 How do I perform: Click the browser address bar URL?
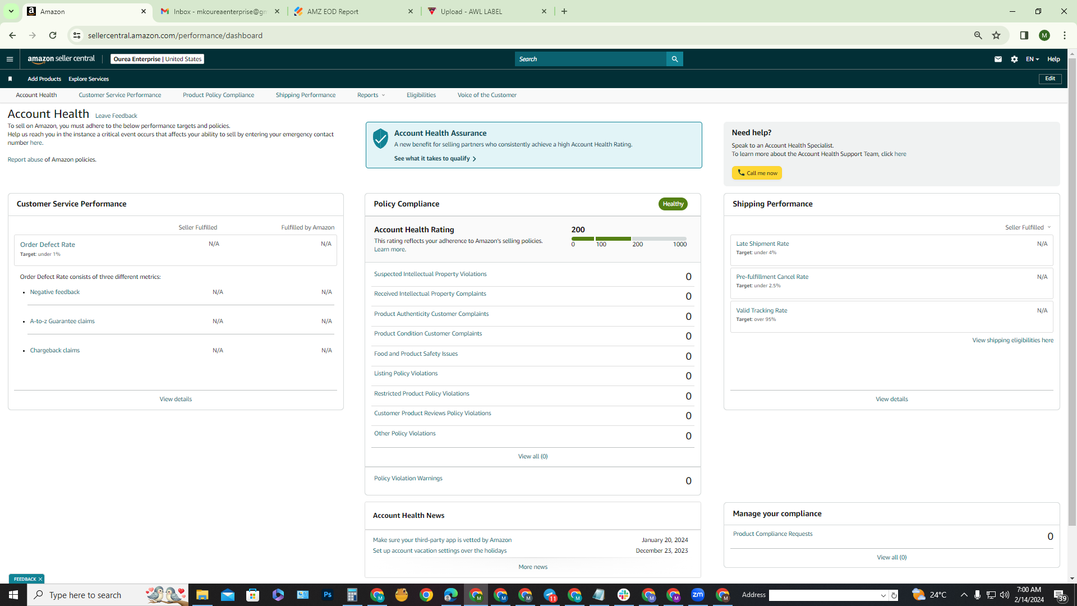[175, 35]
